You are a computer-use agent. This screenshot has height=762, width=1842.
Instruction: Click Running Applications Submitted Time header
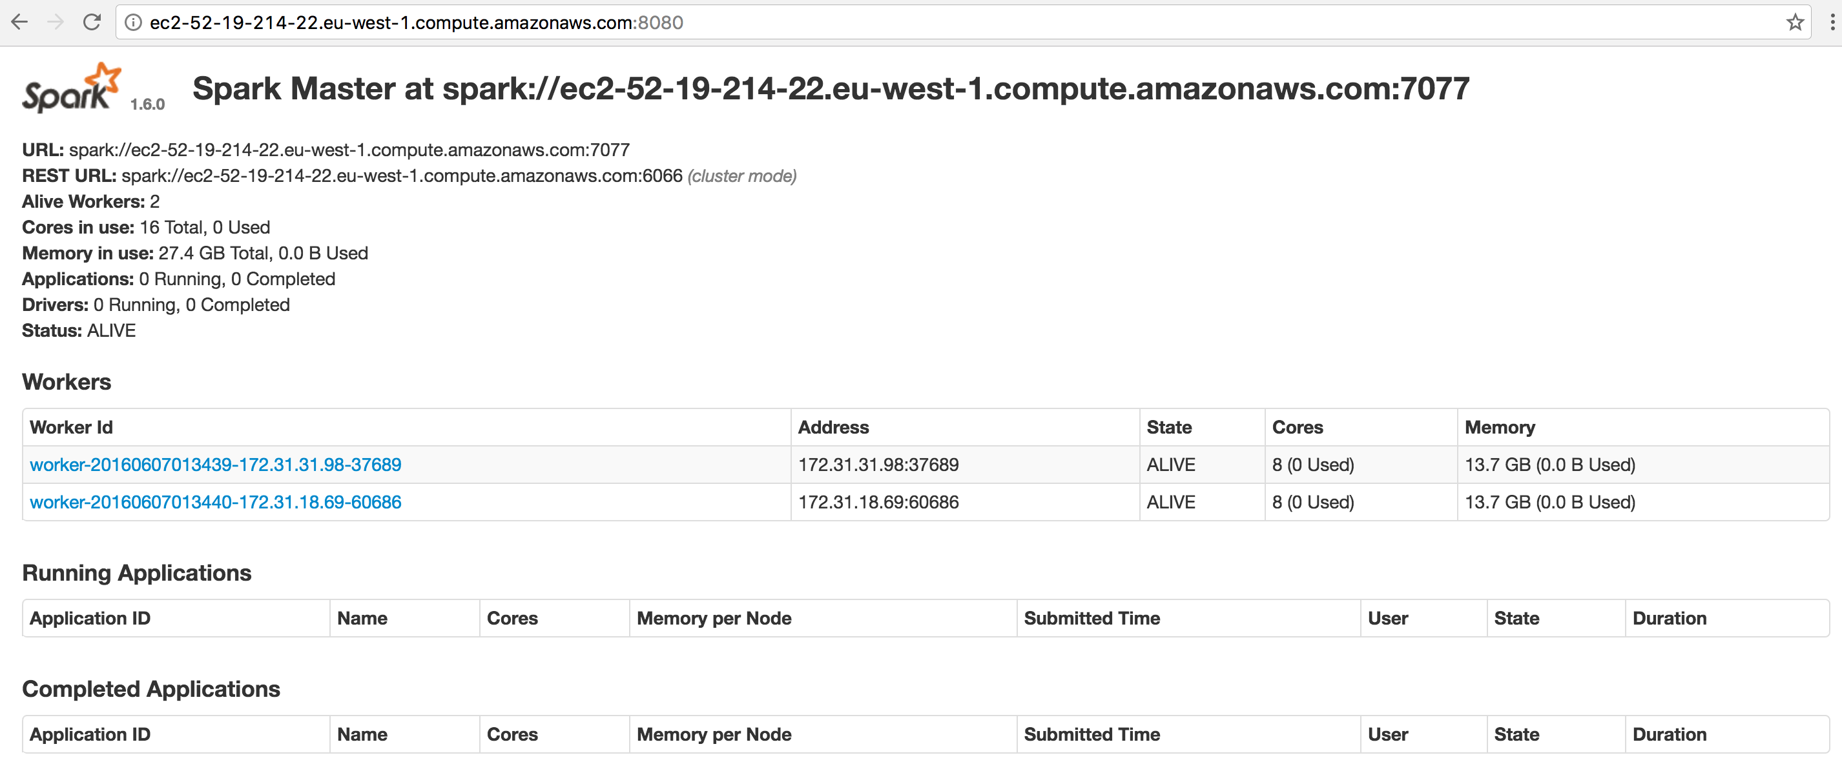(1092, 619)
